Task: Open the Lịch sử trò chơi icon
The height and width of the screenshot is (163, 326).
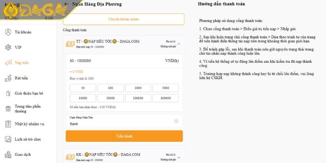Action: pyautogui.click(x=8, y=139)
